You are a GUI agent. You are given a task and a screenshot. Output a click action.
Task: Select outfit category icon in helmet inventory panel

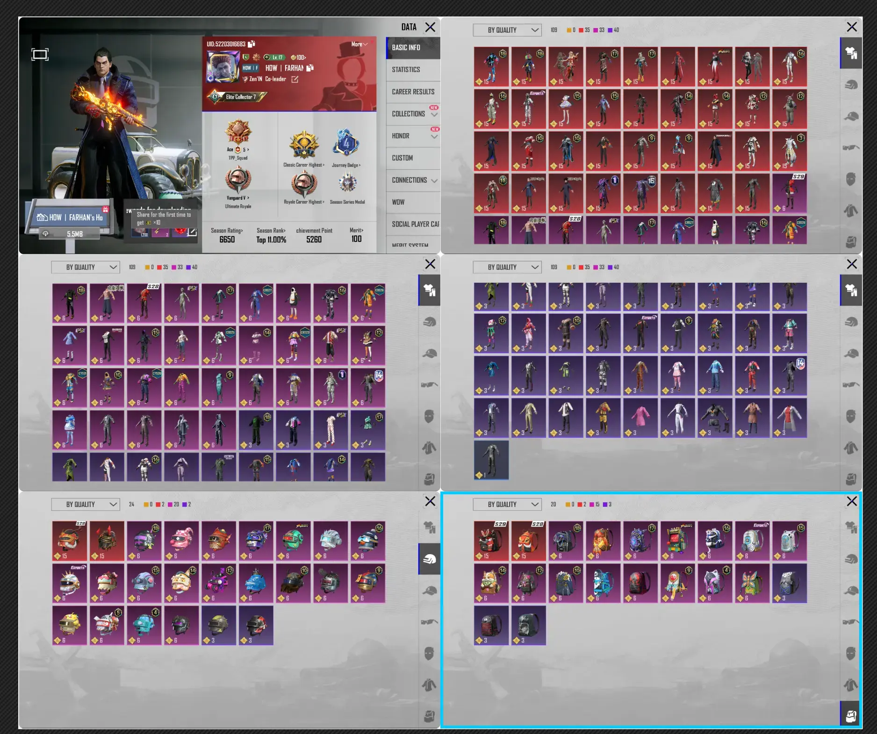pos(429,527)
